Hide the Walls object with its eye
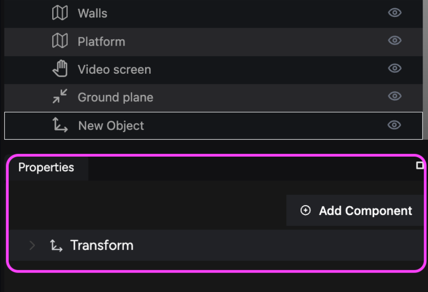Image resolution: width=428 pixels, height=292 pixels. [x=395, y=13]
